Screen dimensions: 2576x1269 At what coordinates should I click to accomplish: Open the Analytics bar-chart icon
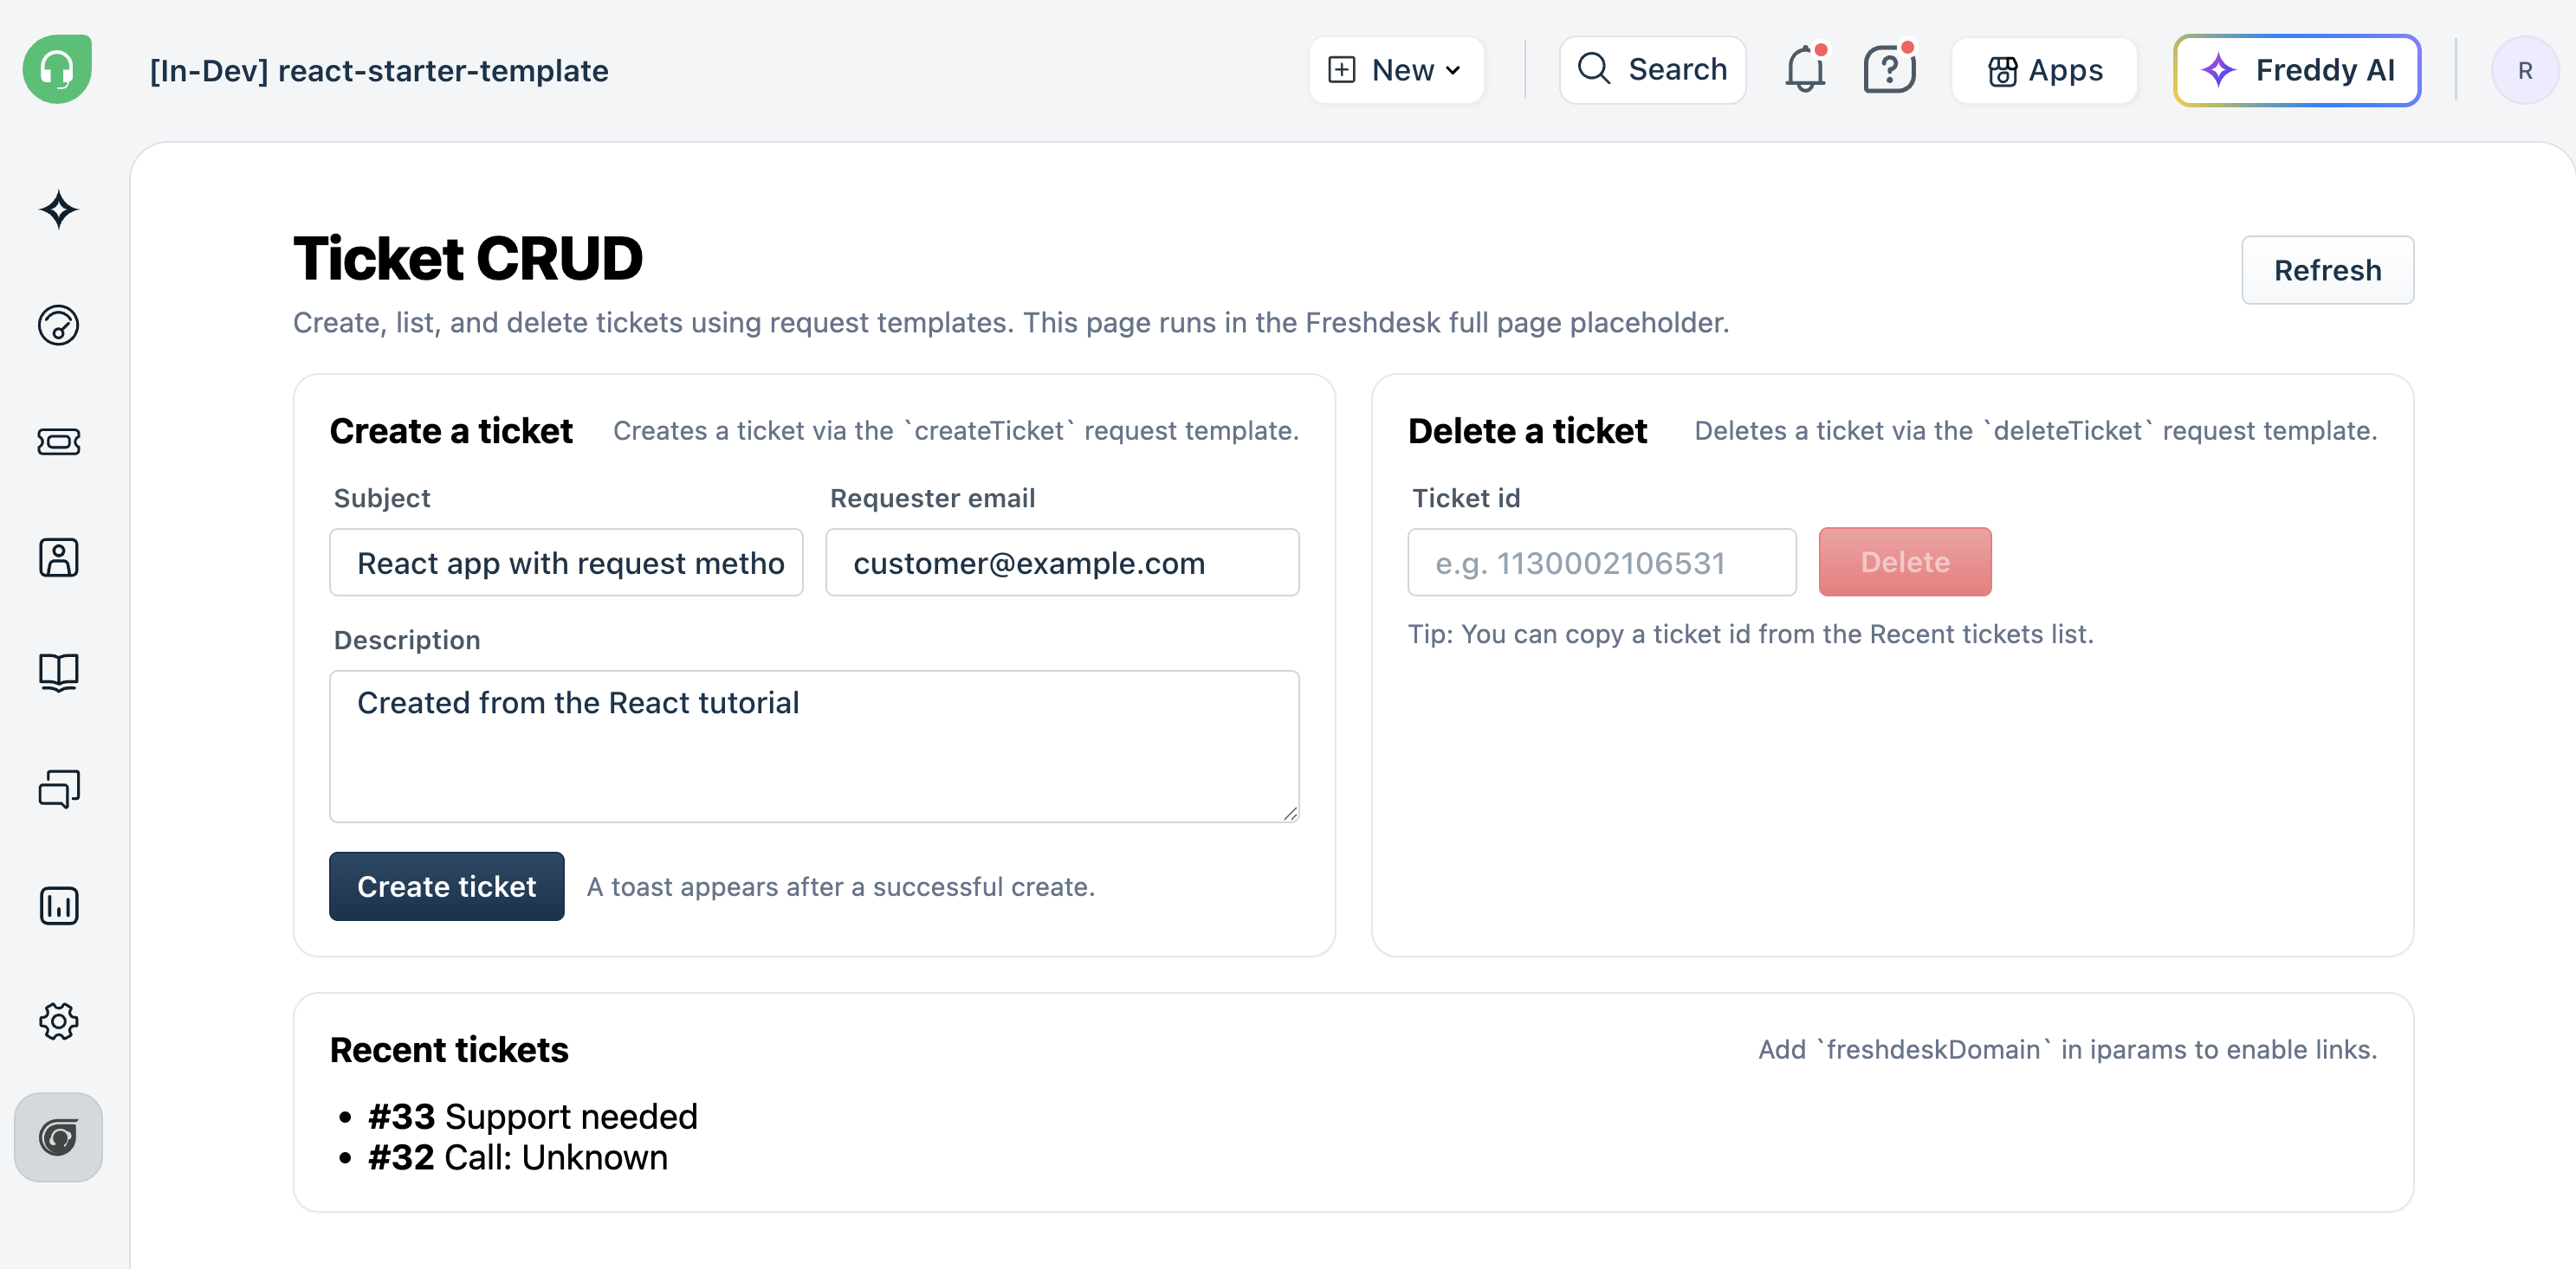tap(58, 905)
